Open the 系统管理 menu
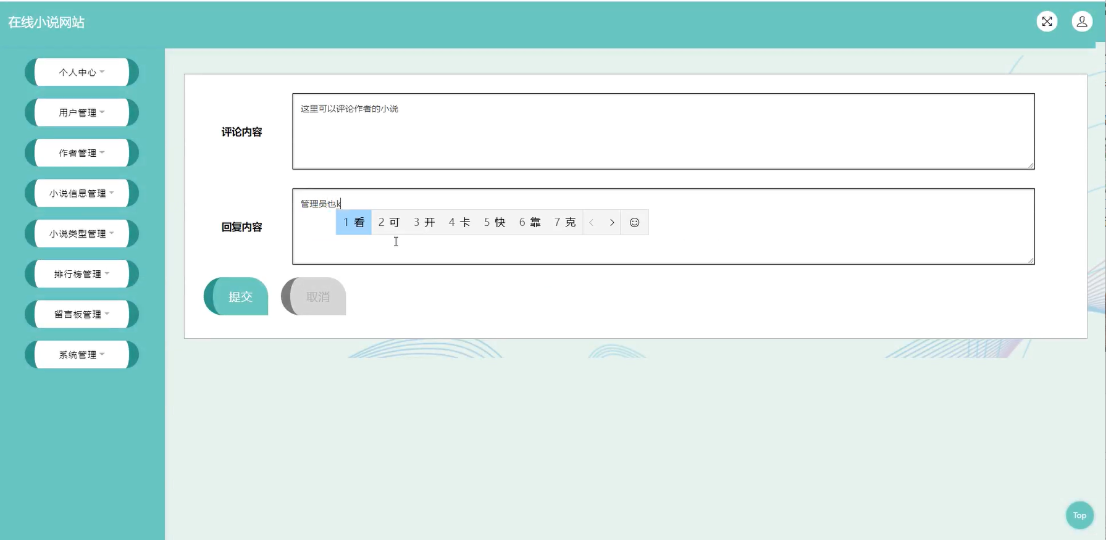 tap(82, 354)
